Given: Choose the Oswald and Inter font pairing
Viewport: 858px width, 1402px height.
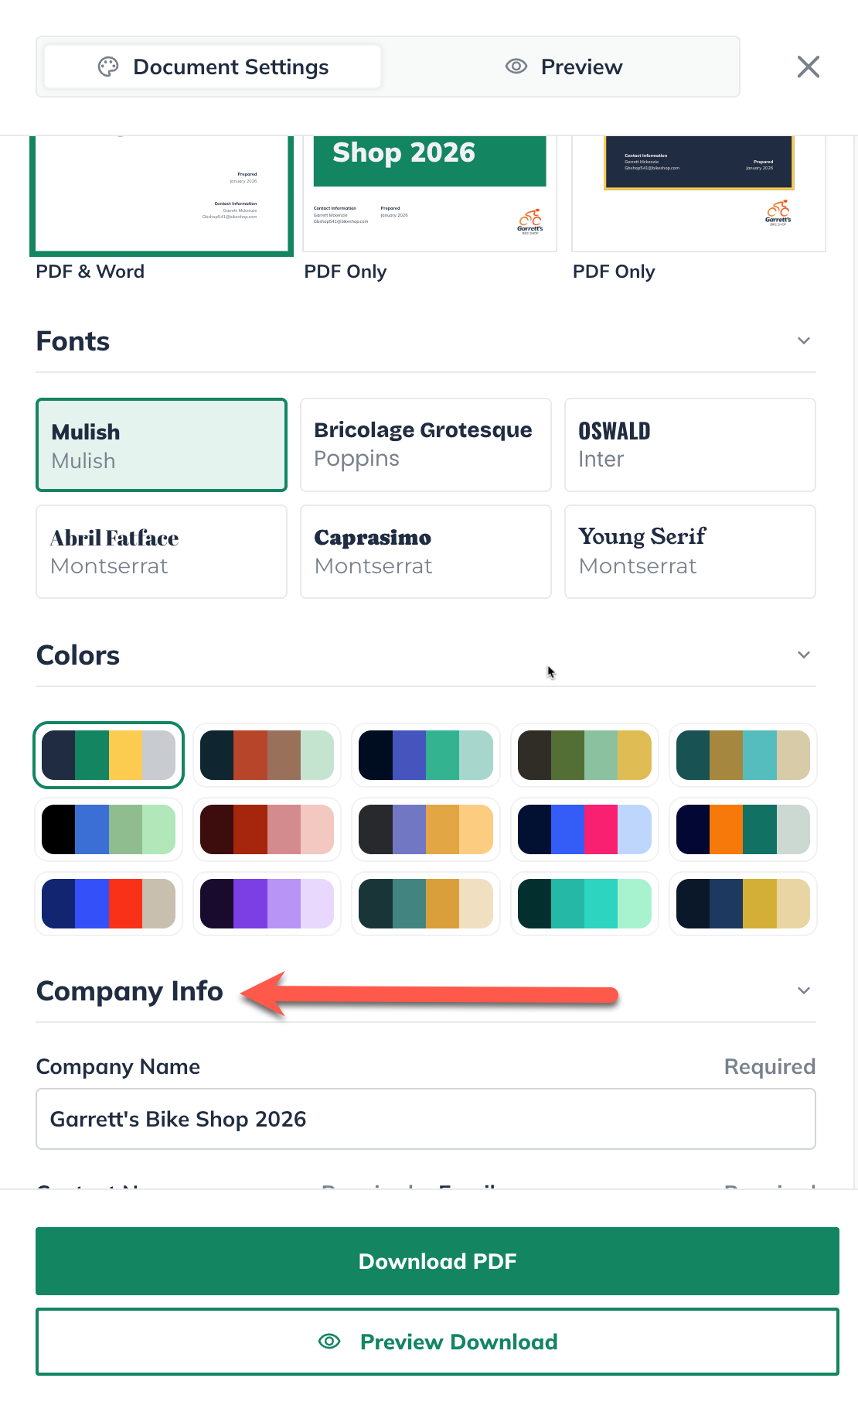Looking at the screenshot, I should tap(689, 445).
